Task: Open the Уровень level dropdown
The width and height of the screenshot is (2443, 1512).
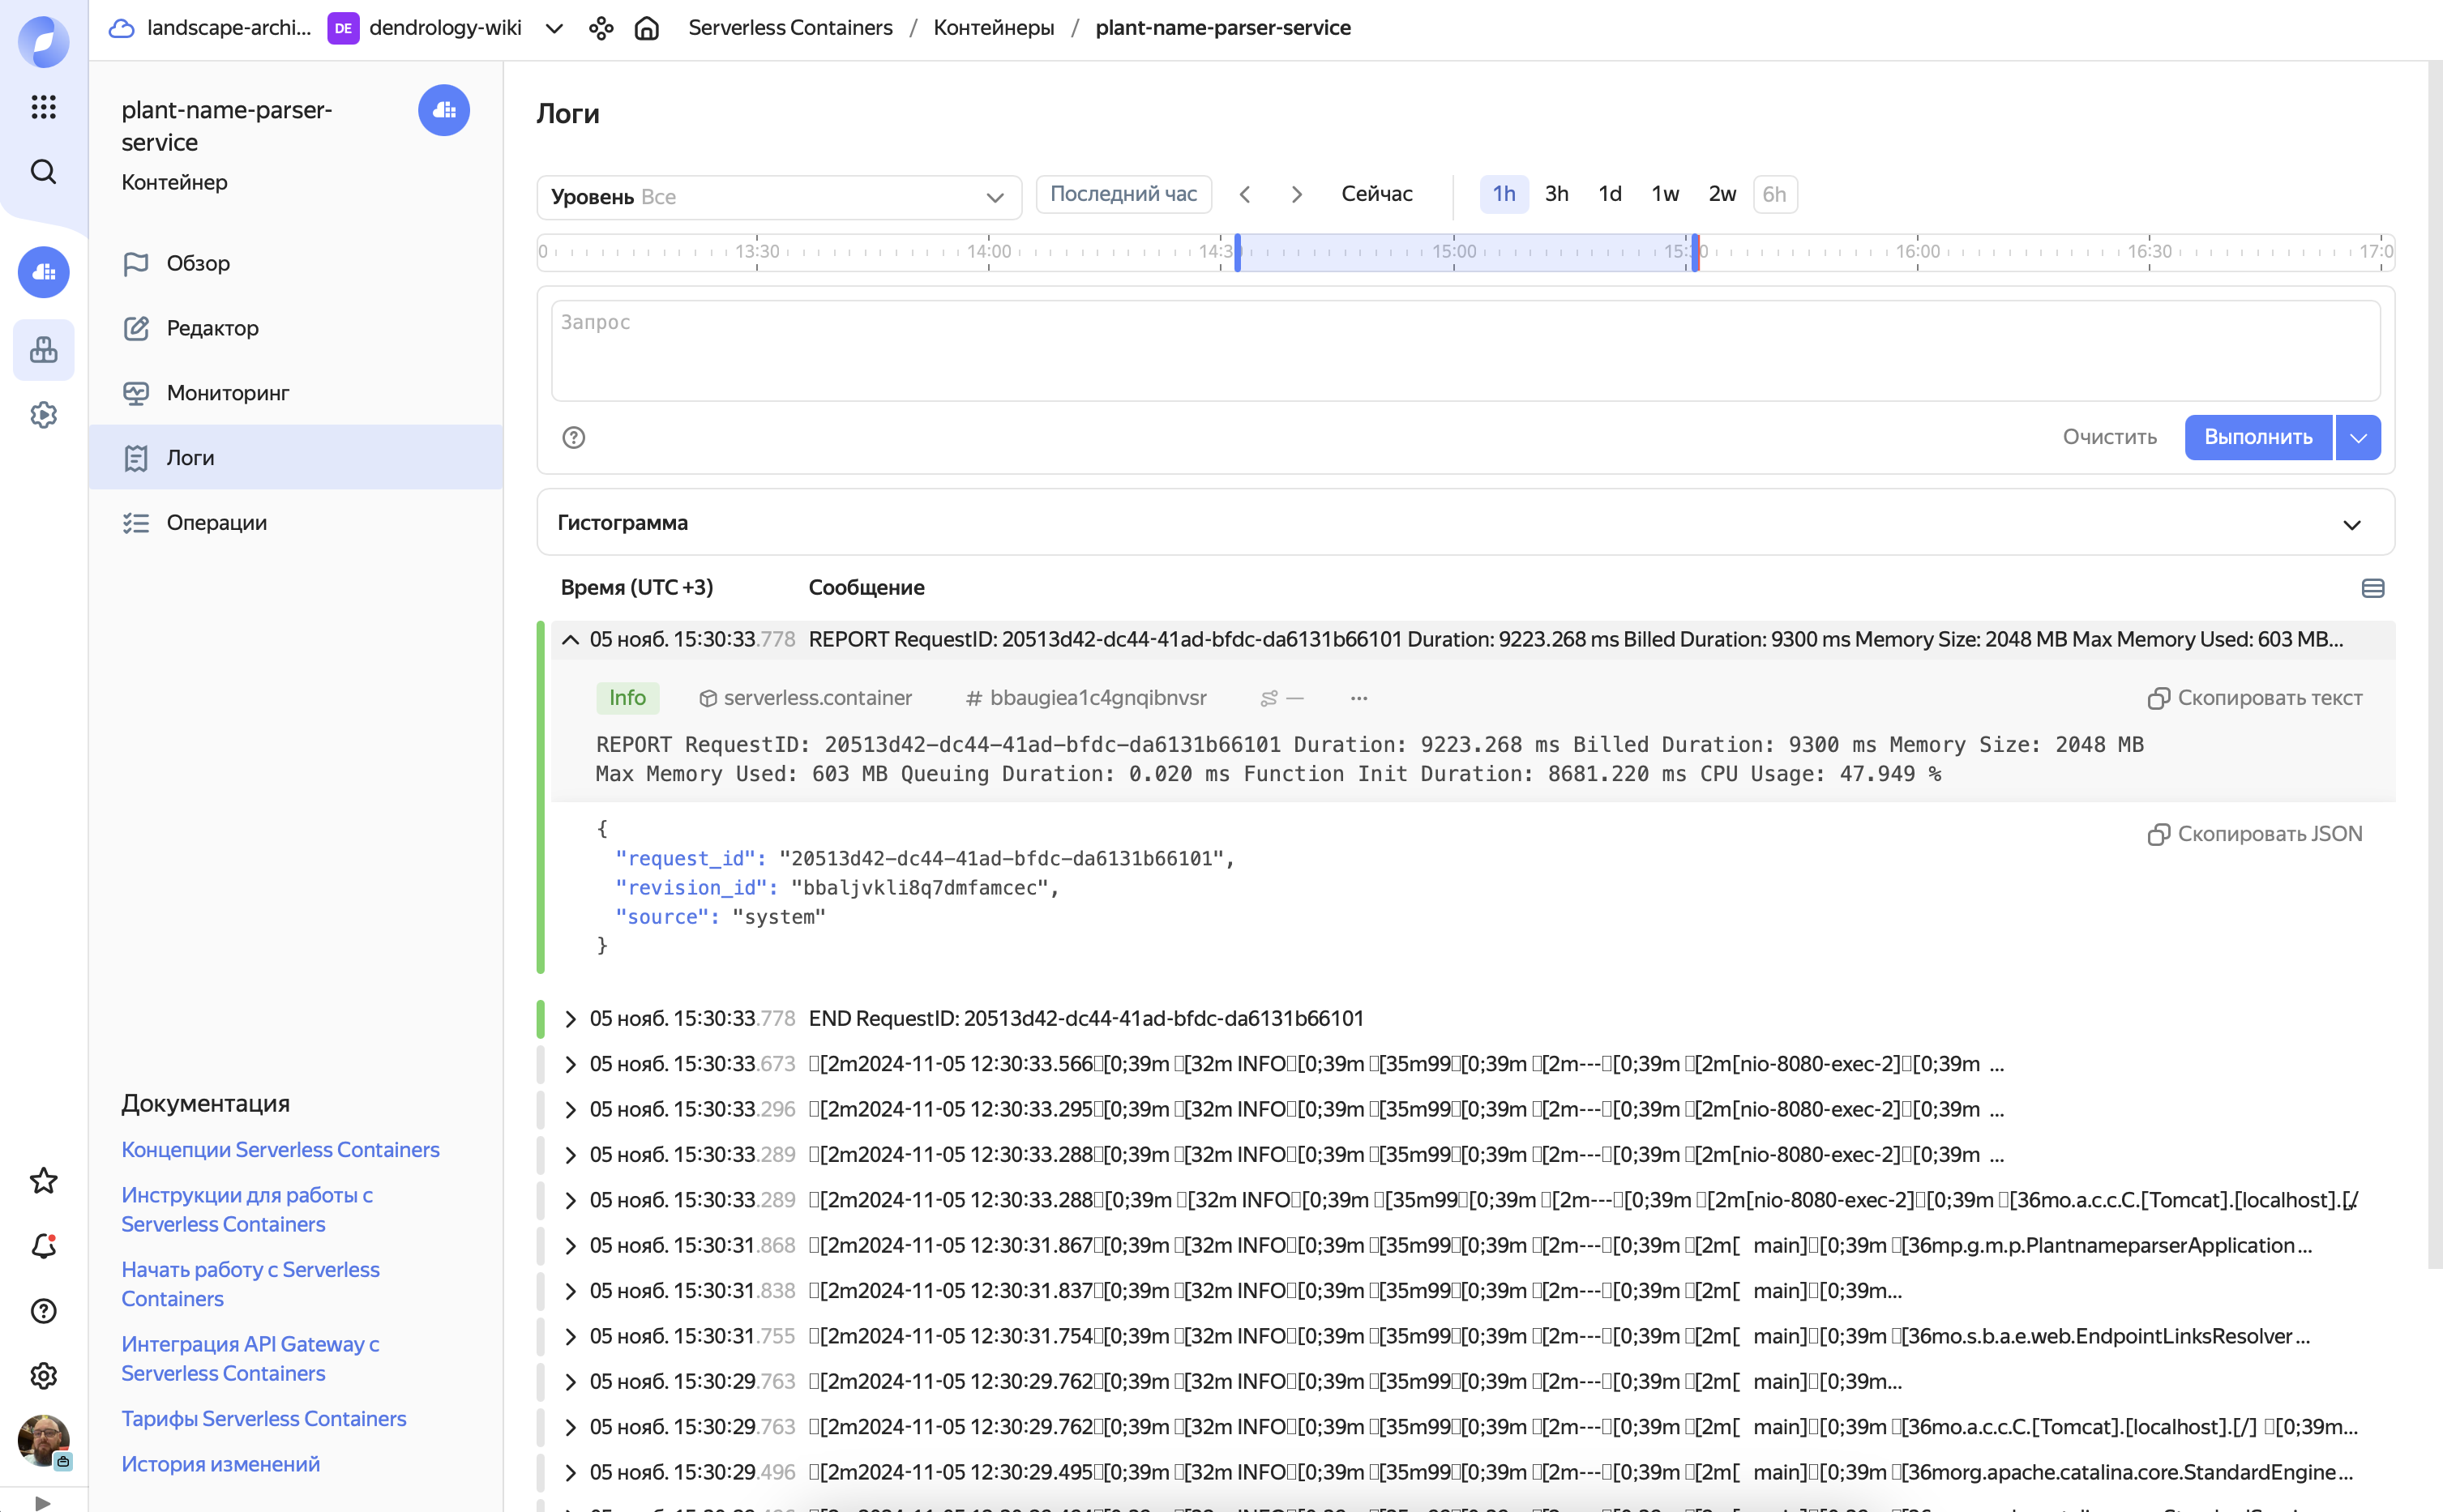Action: [x=779, y=197]
